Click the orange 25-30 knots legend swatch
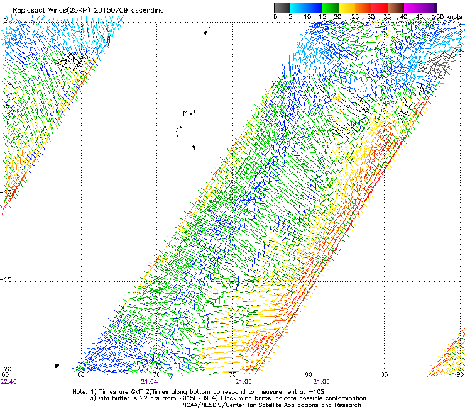The height and width of the screenshot is (409, 465). click(363, 8)
